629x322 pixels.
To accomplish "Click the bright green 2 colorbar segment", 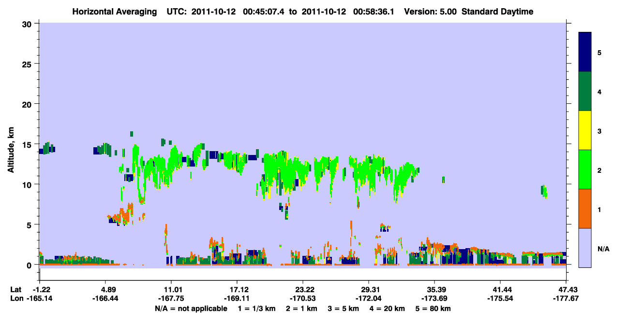I will pyautogui.click(x=585, y=169).
